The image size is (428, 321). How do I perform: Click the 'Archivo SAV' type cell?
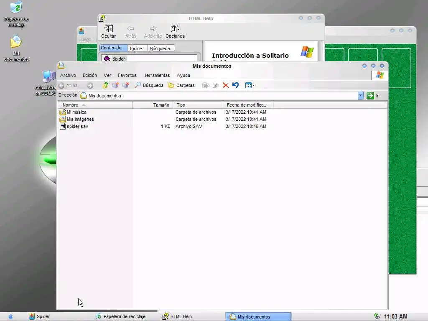point(189,126)
